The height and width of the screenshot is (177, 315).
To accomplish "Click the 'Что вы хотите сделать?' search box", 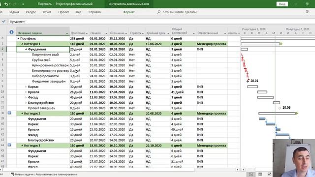I will click(180, 12).
